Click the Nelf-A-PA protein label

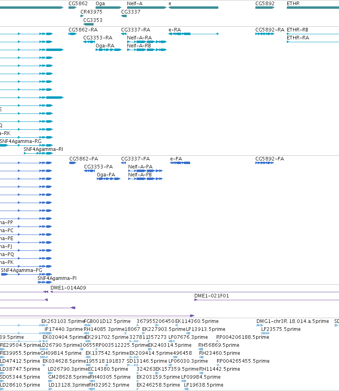tap(141, 167)
